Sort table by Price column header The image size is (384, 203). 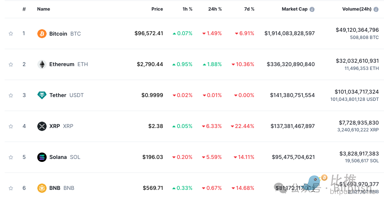pyautogui.click(x=157, y=9)
